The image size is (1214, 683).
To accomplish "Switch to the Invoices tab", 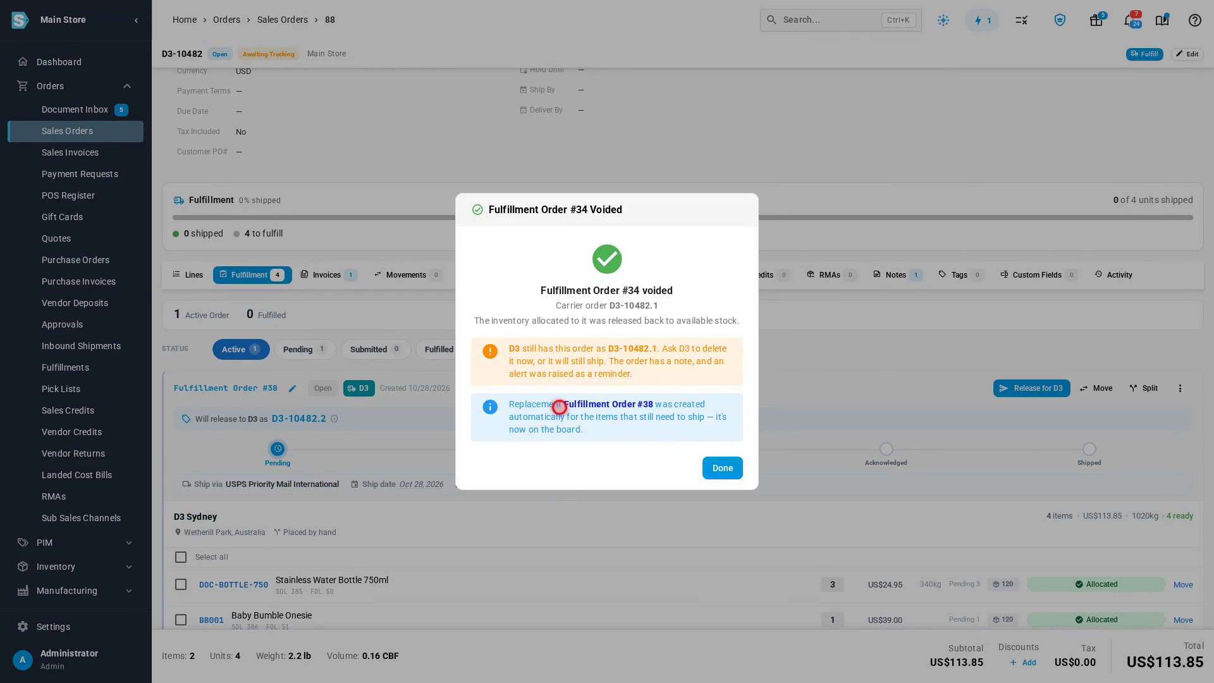I will [x=329, y=275].
